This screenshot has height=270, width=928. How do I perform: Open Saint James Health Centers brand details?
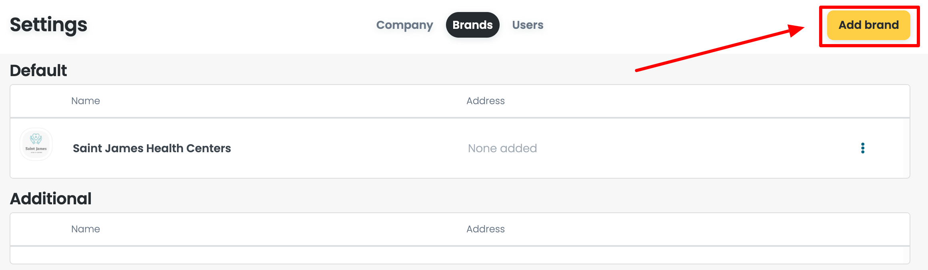click(152, 148)
